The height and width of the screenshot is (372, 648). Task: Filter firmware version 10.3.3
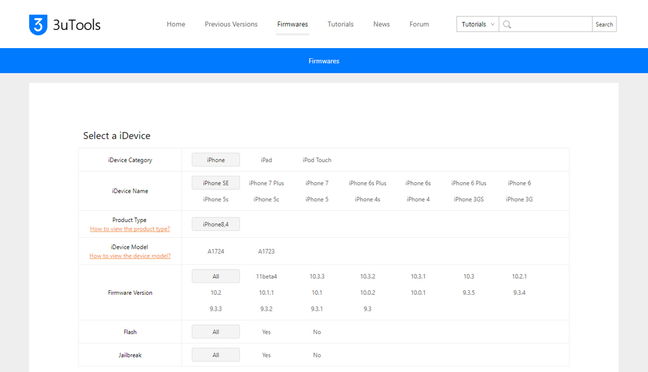[317, 276]
